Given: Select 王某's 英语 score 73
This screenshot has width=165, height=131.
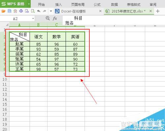Looking at the screenshot, I should (x=75, y=69).
